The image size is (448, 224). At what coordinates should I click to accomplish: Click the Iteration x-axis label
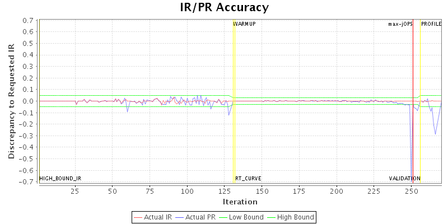coord(240,202)
